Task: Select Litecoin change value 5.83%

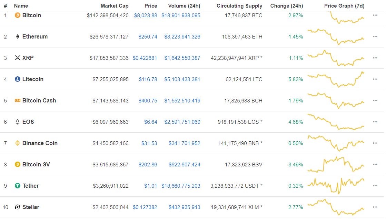Action: pyautogui.click(x=296, y=79)
